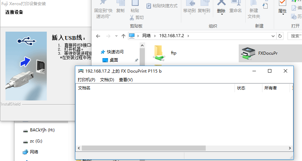
Task: Click the Properties (属性) checkmark icon
Action: [282, 3]
